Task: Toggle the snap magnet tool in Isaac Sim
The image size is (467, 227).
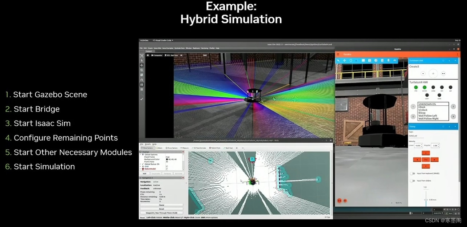Action: click(x=142, y=80)
